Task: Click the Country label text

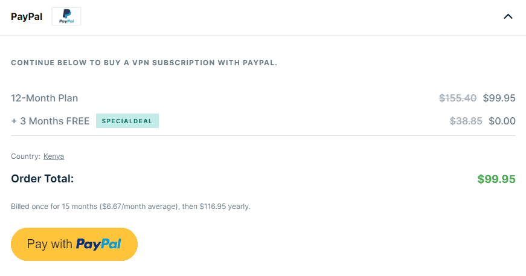Action: pos(25,156)
